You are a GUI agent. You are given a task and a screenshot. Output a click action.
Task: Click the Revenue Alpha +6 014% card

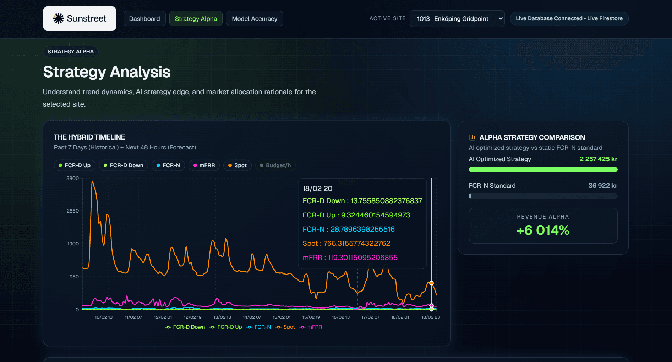[543, 226]
